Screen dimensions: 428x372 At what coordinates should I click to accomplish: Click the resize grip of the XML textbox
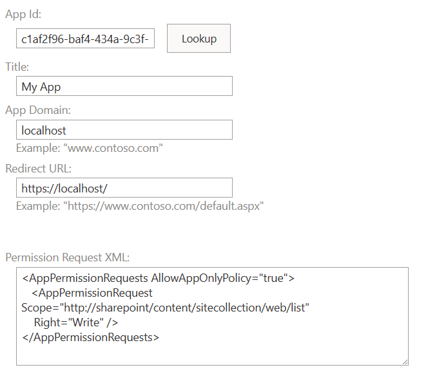405,362
